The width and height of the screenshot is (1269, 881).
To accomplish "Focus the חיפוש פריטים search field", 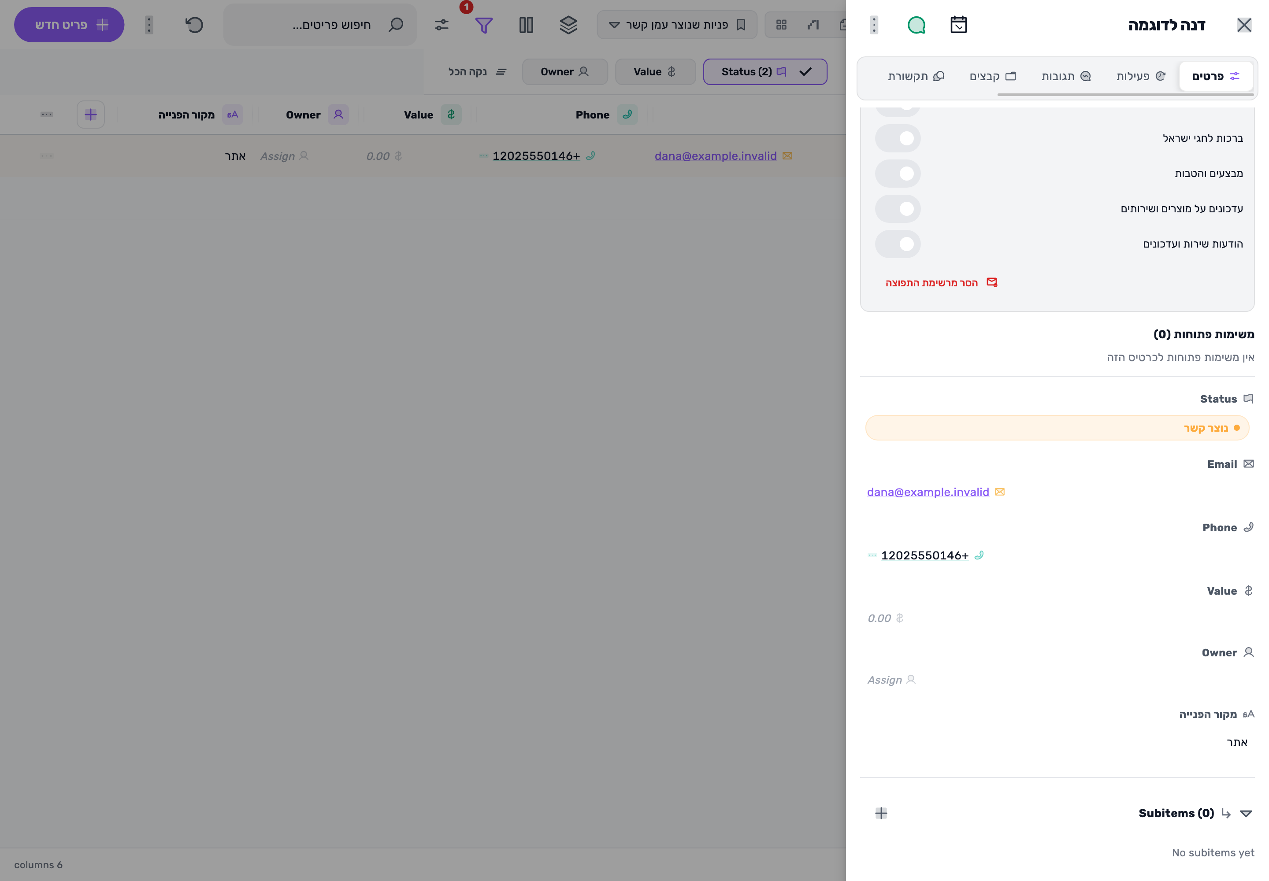I will coord(320,25).
